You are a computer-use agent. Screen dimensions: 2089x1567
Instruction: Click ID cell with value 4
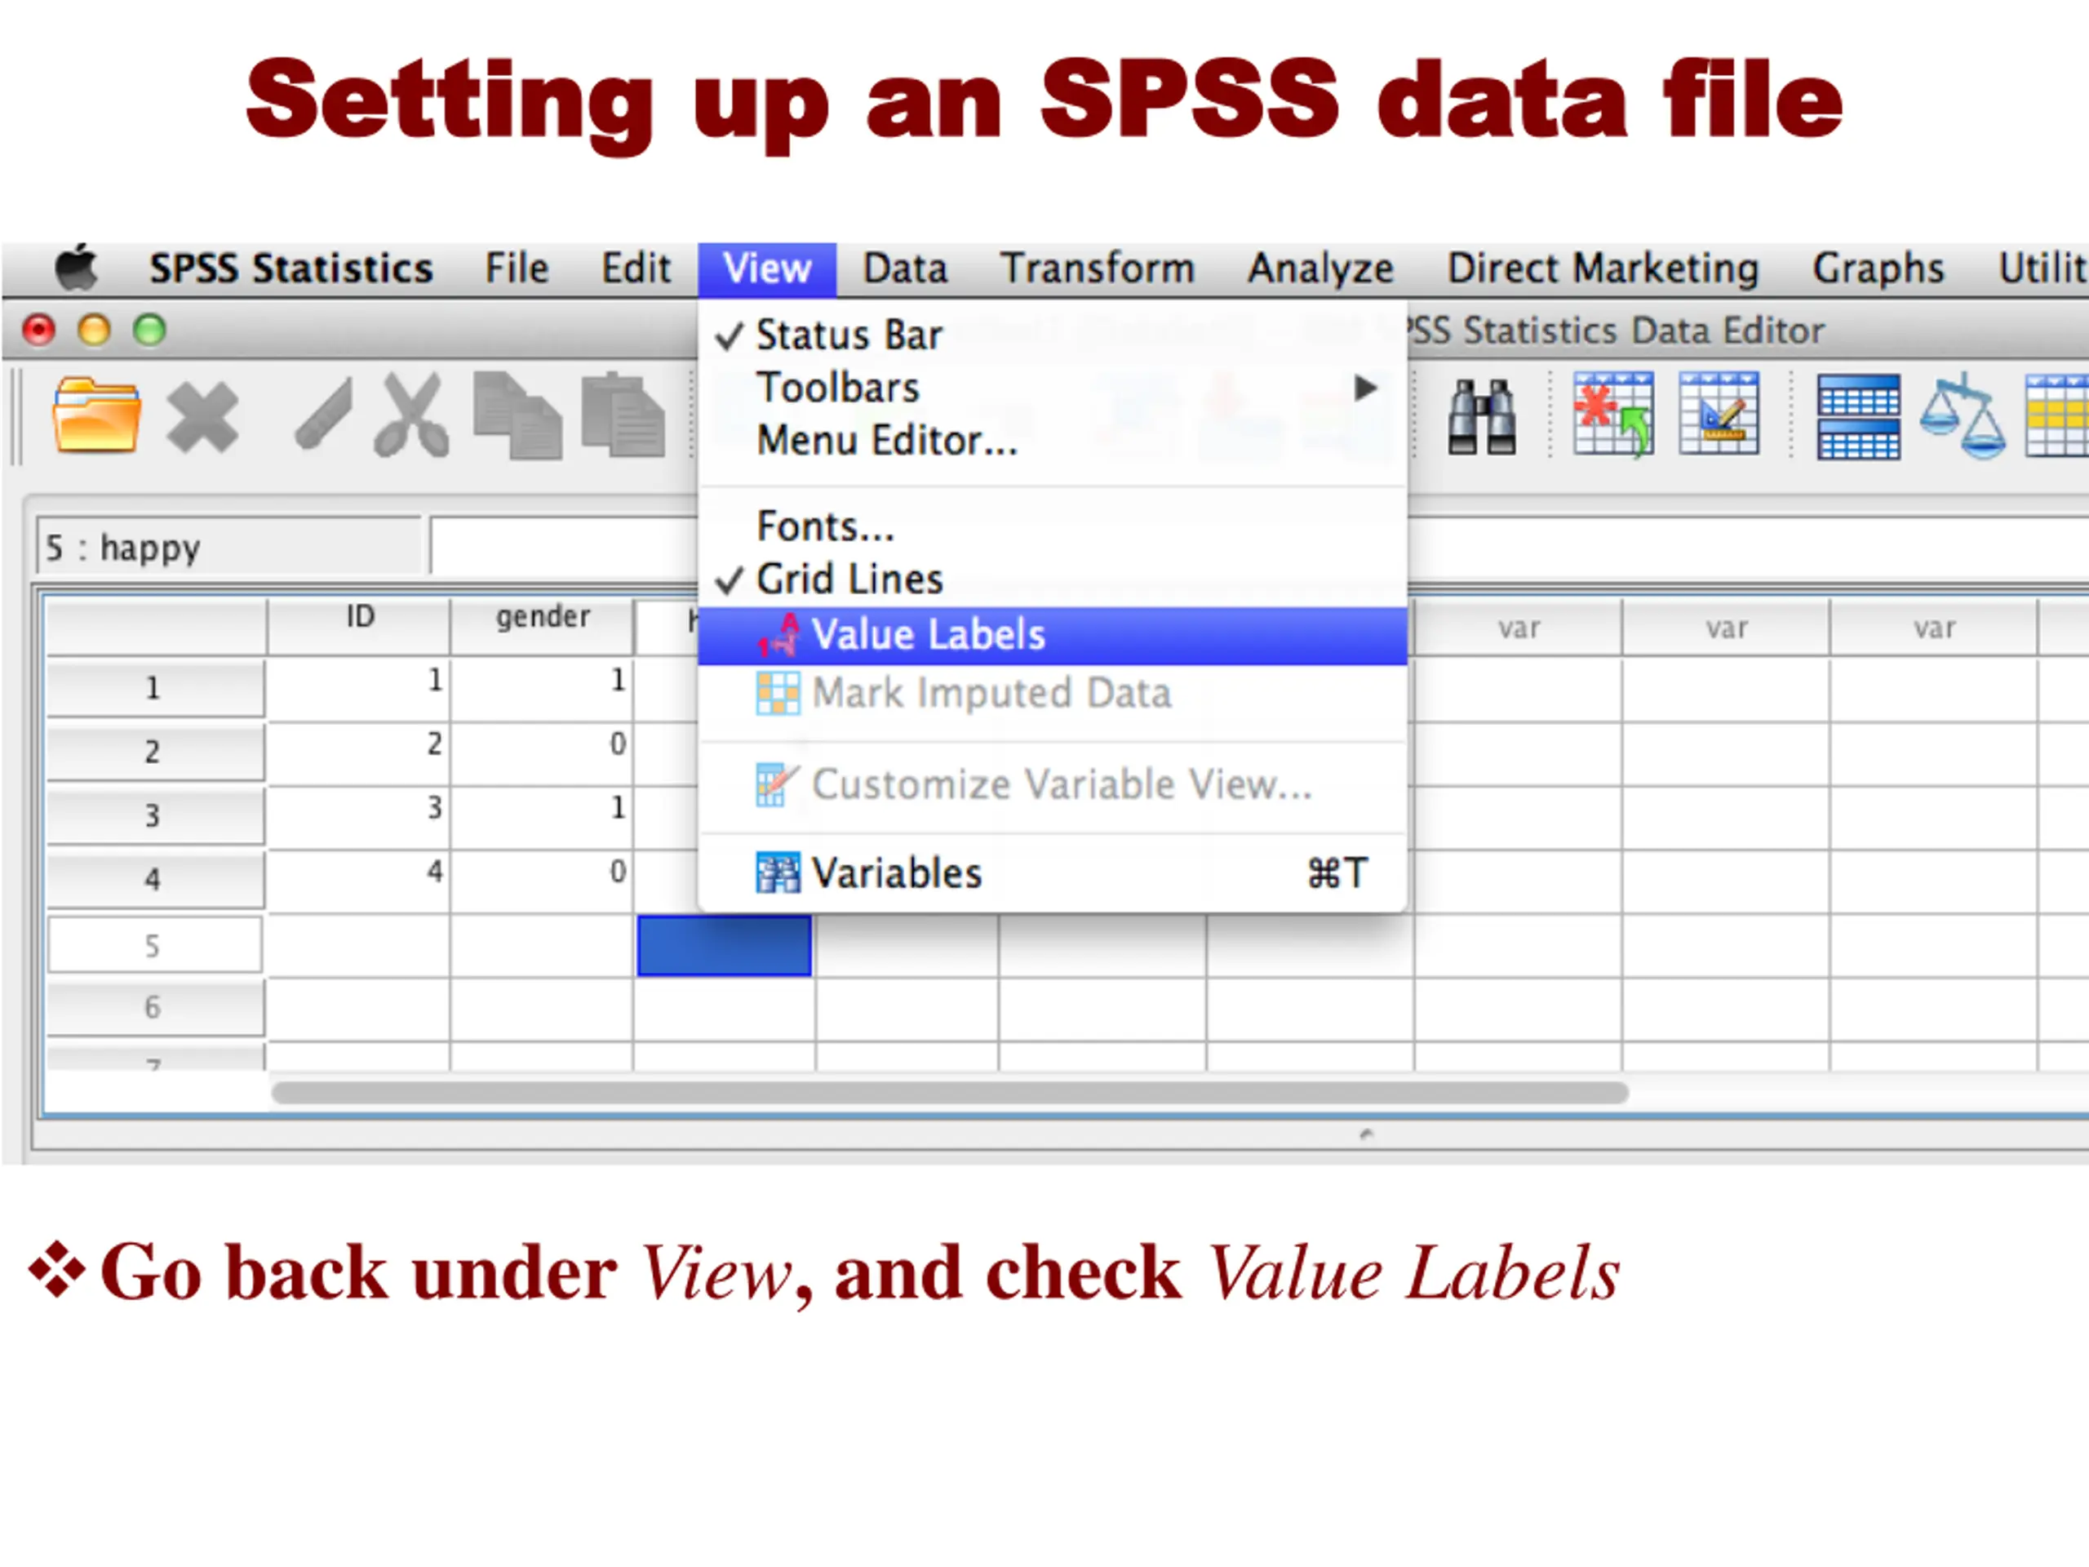click(359, 881)
